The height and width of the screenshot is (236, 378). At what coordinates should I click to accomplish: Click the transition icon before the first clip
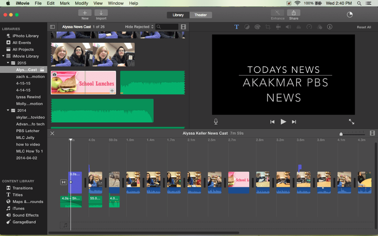[63, 182]
